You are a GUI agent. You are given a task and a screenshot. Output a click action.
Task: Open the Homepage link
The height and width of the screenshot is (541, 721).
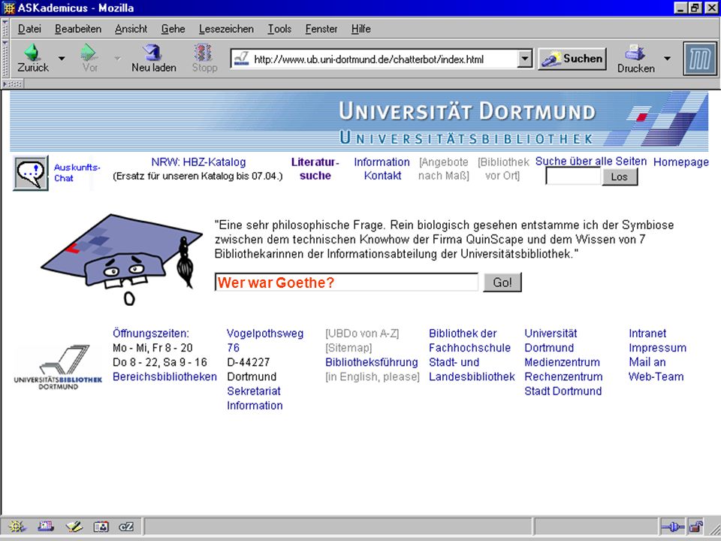[x=681, y=162]
